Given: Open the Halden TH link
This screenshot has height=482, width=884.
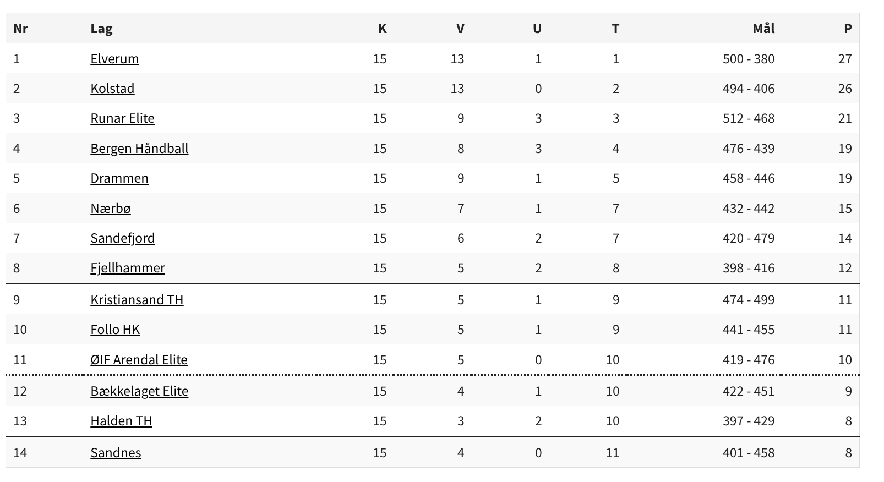Looking at the screenshot, I should [121, 421].
